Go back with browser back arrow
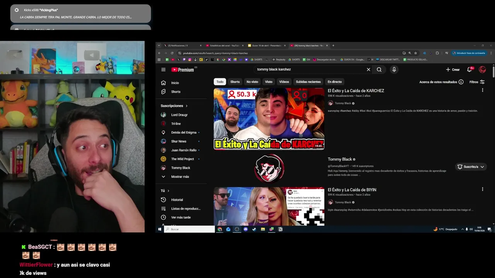 (x=159, y=53)
